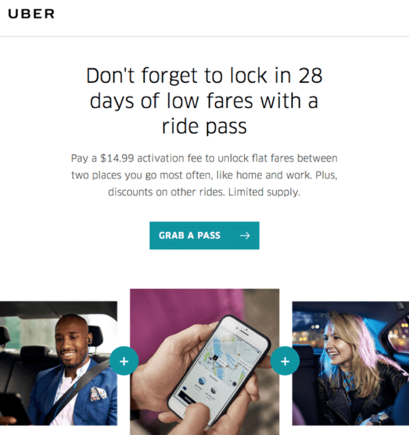The width and height of the screenshot is (409, 435).
Task: Click the arrow icon on the pass button
Action: (245, 236)
